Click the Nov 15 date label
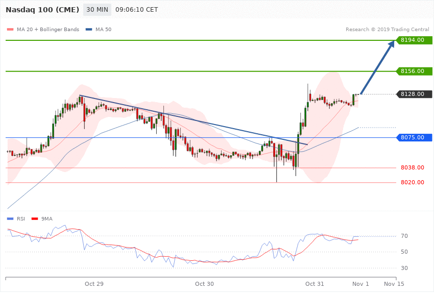The image size is (434, 294). (394, 284)
